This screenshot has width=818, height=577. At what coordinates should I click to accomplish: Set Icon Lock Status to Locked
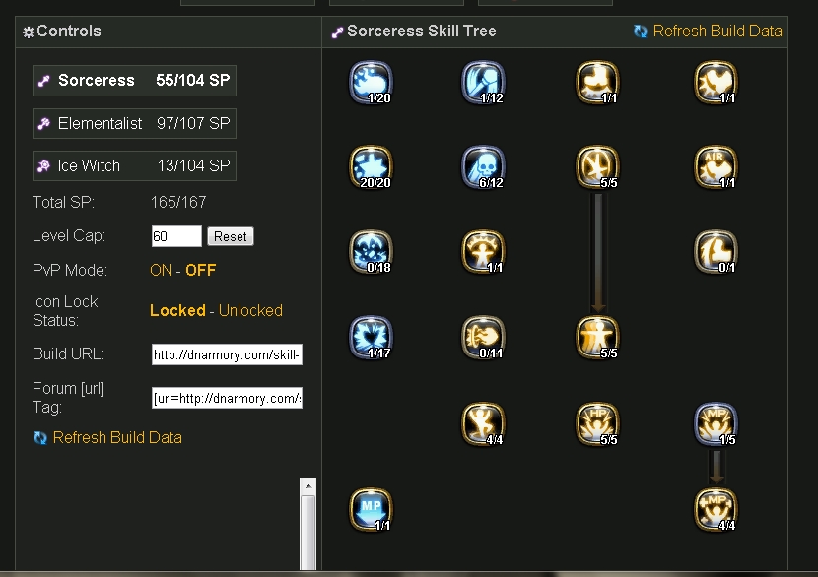[177, 310]
